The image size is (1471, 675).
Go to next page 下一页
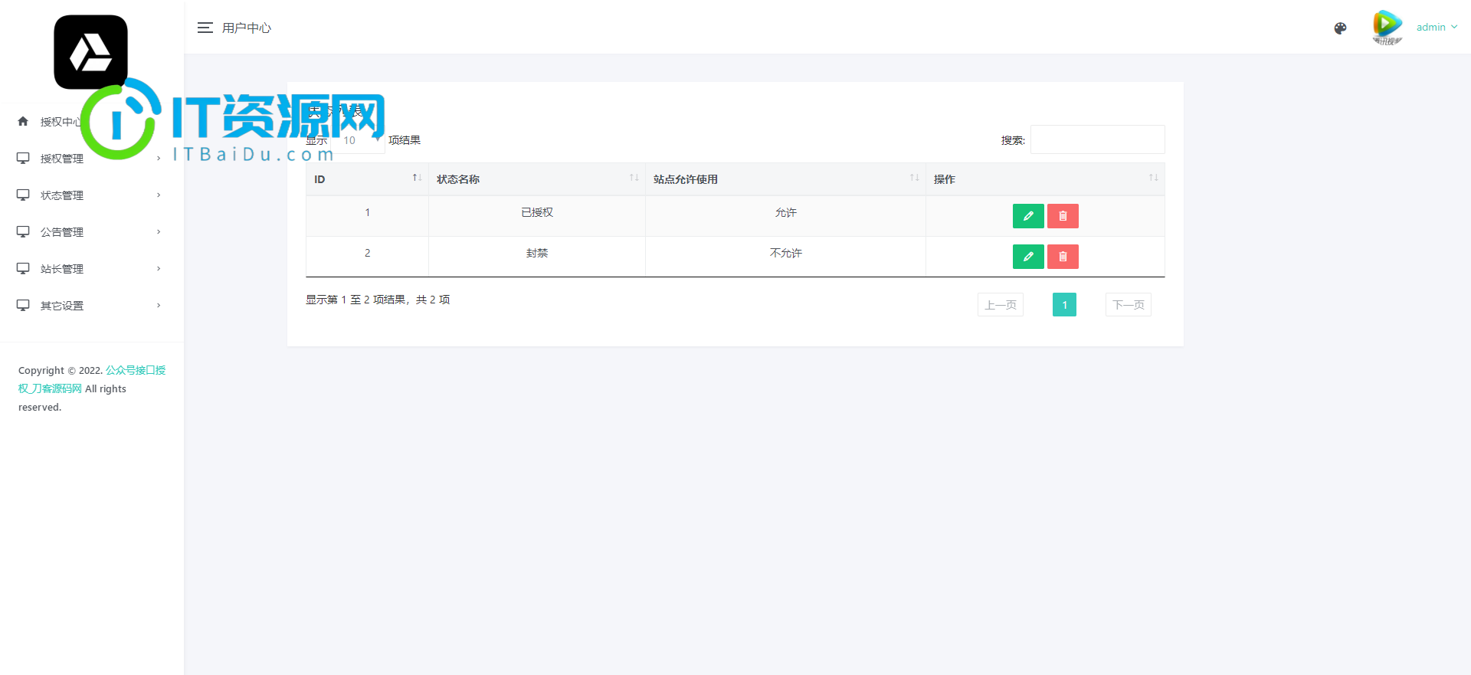point(1129,305)
